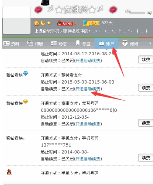The height and width of the screenshot is (185, 153).
Task: Select the 标签 tags tab
Action: (83, 44)
